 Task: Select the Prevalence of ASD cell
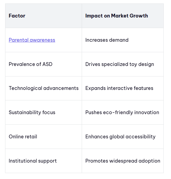[x=43, y=64]
